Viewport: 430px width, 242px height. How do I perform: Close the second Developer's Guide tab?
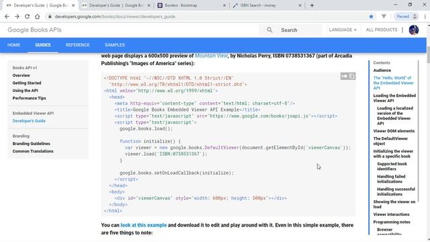coord(149,5)
